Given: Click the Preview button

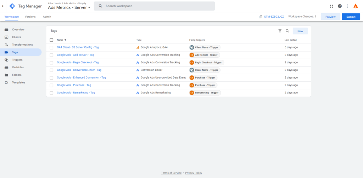Looking at the screenshot, I should (330, 17).
